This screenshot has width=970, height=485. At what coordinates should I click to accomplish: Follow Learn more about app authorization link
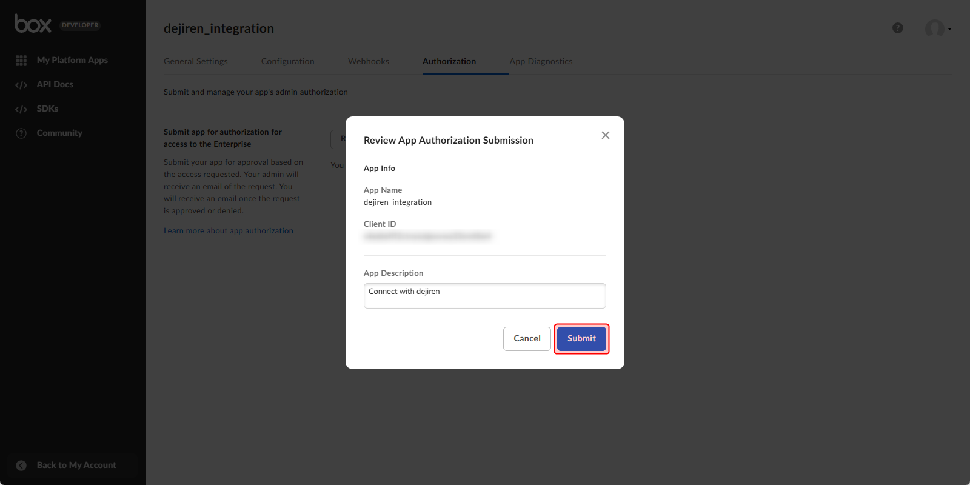(229, 230)
